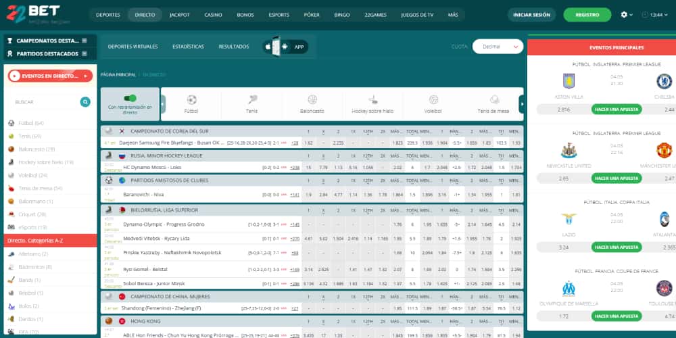Screen dimensions: 676x338
Task: Click Newcastle United team crest
Action: point(569,150)
